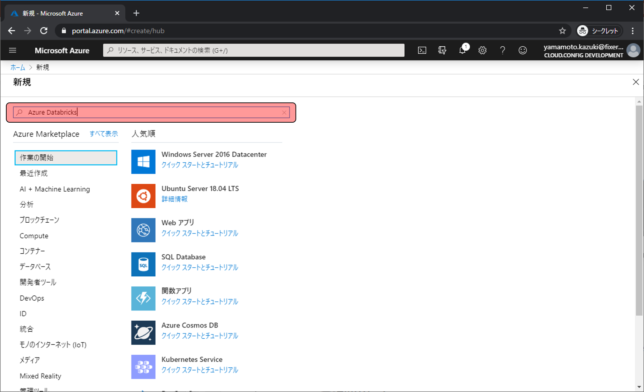Screen dimensions: 644x392
Task: Focus the global resource search box
Action: (x=254, y=51)
